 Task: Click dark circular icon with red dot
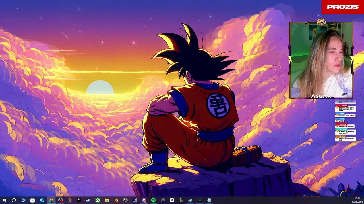click(60, 200)
